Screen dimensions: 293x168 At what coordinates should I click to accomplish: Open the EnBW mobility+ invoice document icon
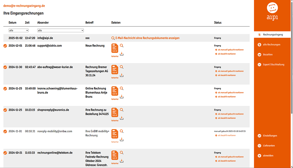(x=115, y=134)
